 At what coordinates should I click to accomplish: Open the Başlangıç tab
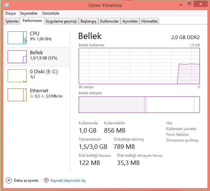tap(89, 21)
